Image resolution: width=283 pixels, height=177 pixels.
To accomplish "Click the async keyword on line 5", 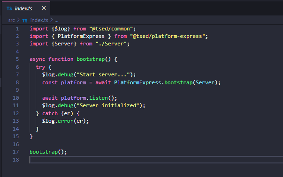I will tap(38, 59).
